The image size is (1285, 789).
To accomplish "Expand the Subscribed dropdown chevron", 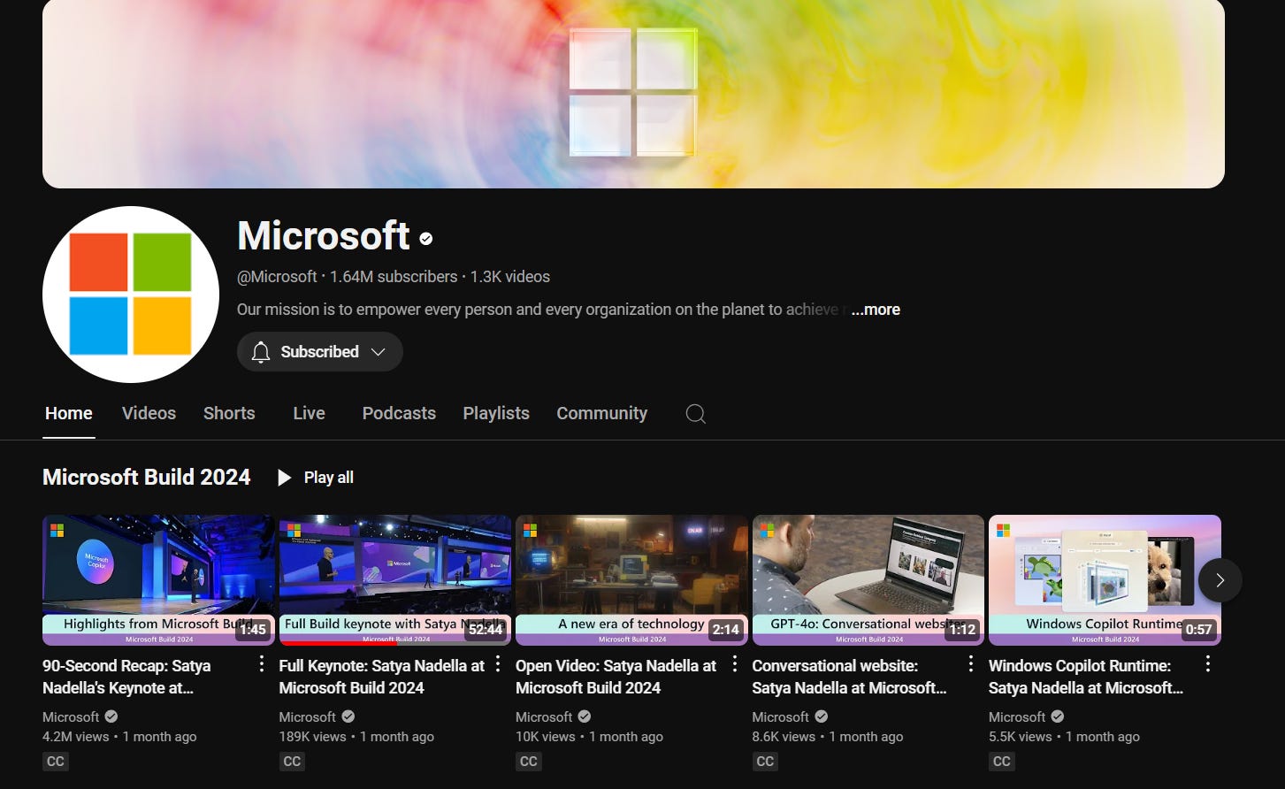I will [x=378, y=352].
